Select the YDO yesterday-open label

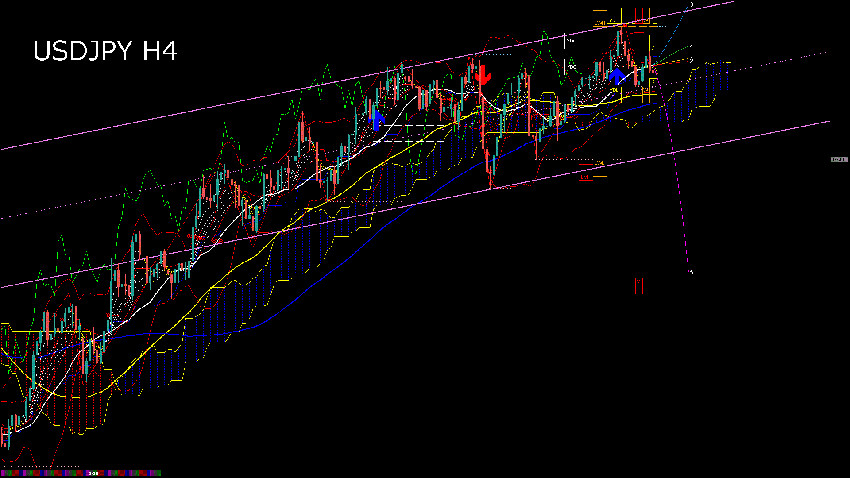point(572,40)
